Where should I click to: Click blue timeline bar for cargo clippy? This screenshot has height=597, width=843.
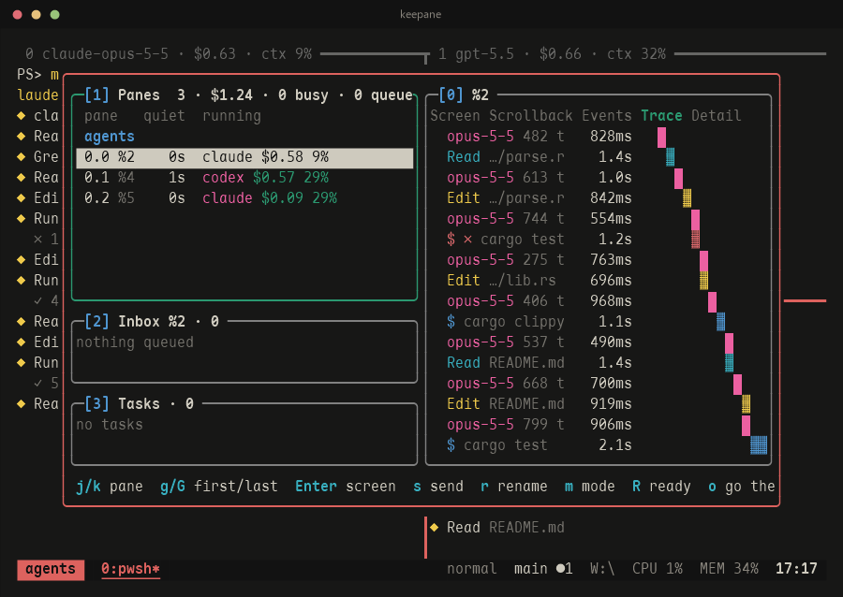721,322
